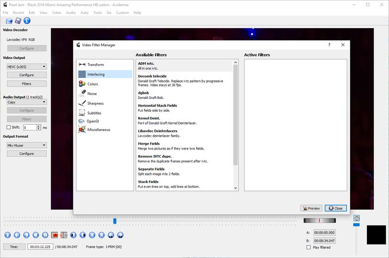The width and height of the screenshot is (389, 258).
Task: Click the Shift value input field
Action: tap(30, 128)
